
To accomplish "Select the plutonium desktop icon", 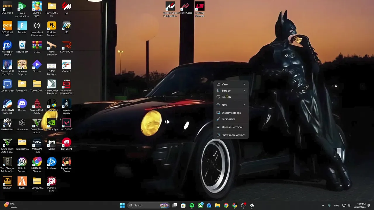I will 22,125.
